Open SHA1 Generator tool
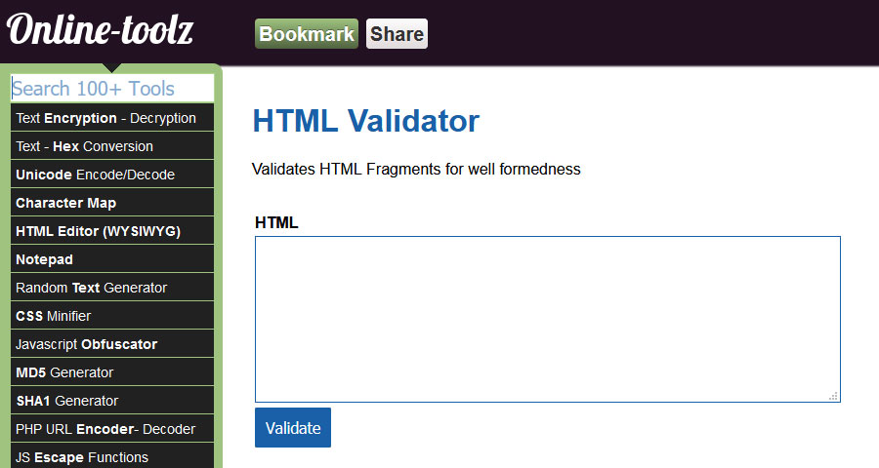Viewport: 879px width, 468px height. 112,401
